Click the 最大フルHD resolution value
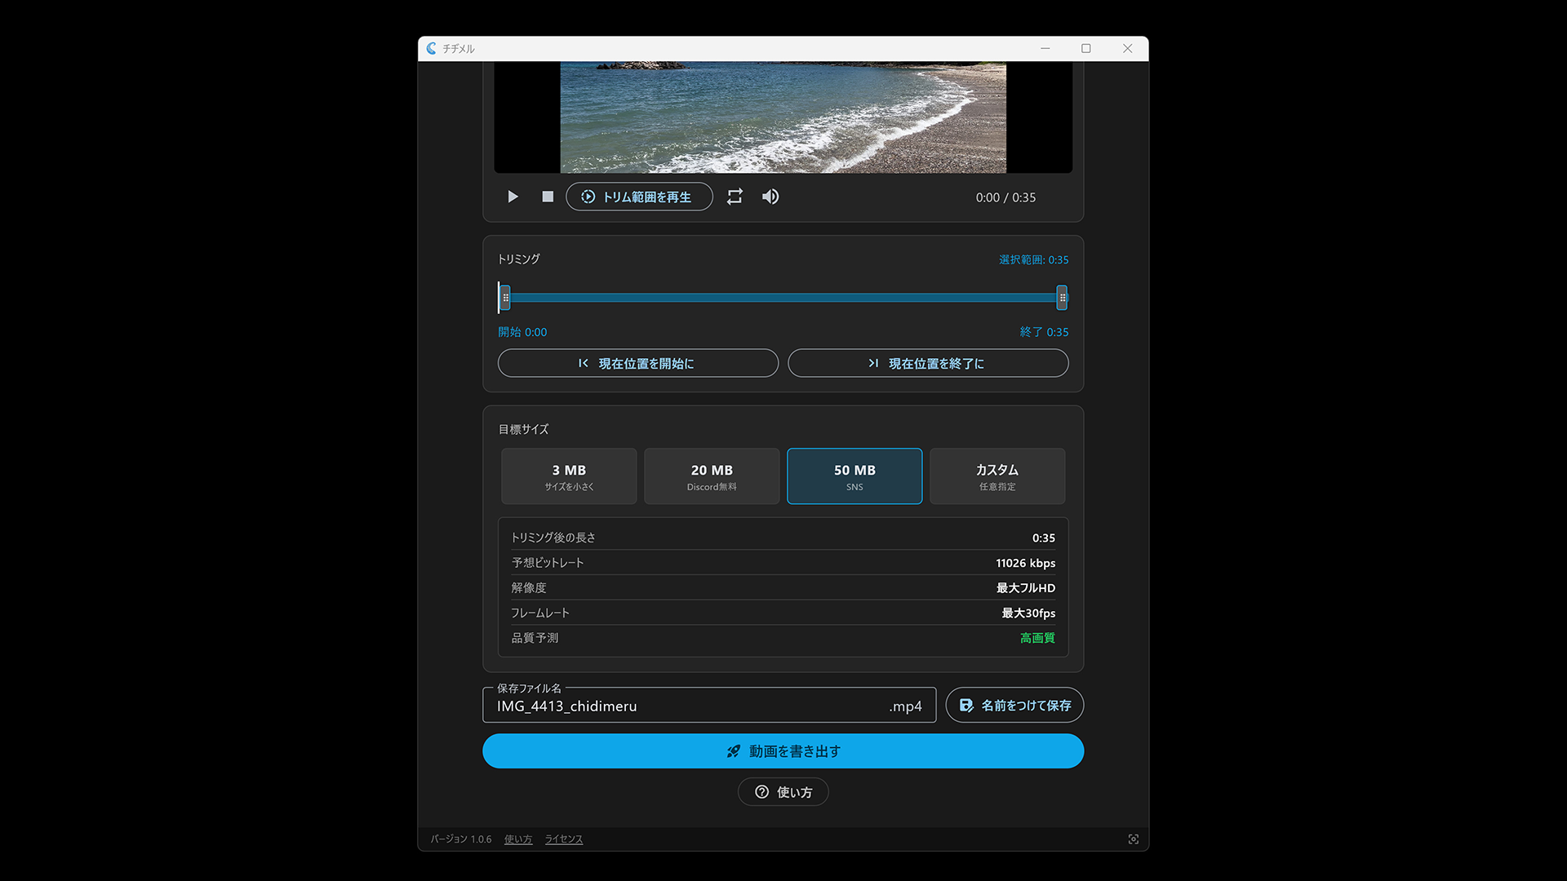This screenshot has width=1567, height=881. [1025, 588]
